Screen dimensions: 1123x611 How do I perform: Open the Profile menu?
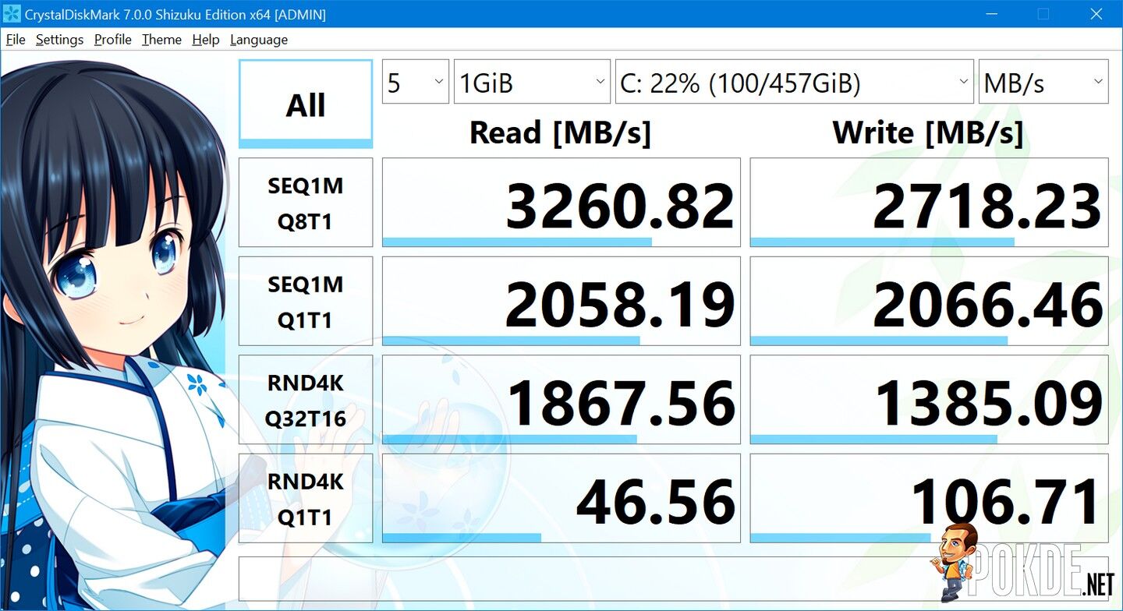click(x=112, y=40)
